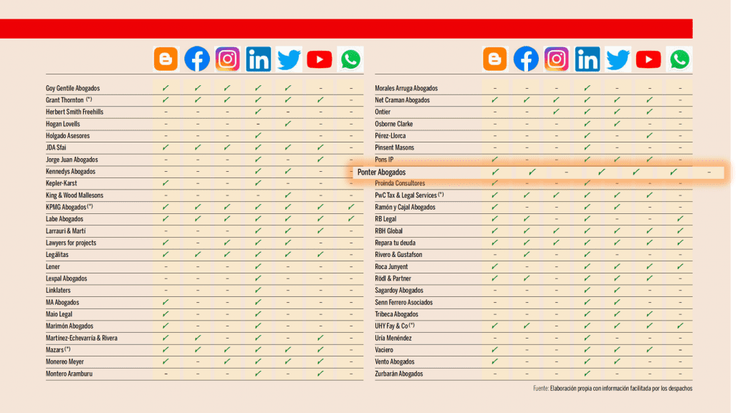Image resolution: width=738 pixels, height=413 pixels.
Task: Click the YouTube icon in the left table header
Action: 320,59
